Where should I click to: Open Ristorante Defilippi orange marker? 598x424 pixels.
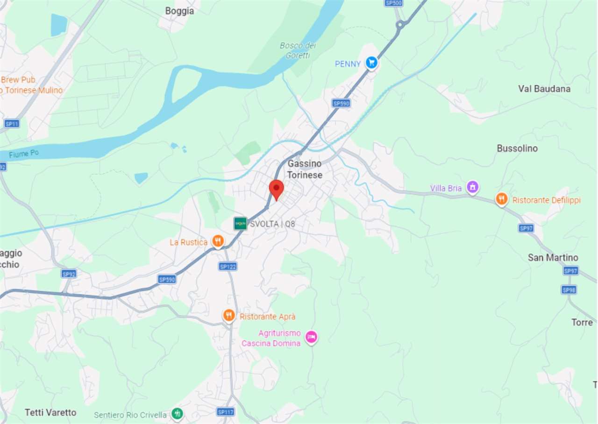(502, 199)
